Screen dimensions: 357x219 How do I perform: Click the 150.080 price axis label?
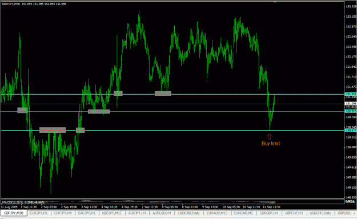tap(351, 147)
